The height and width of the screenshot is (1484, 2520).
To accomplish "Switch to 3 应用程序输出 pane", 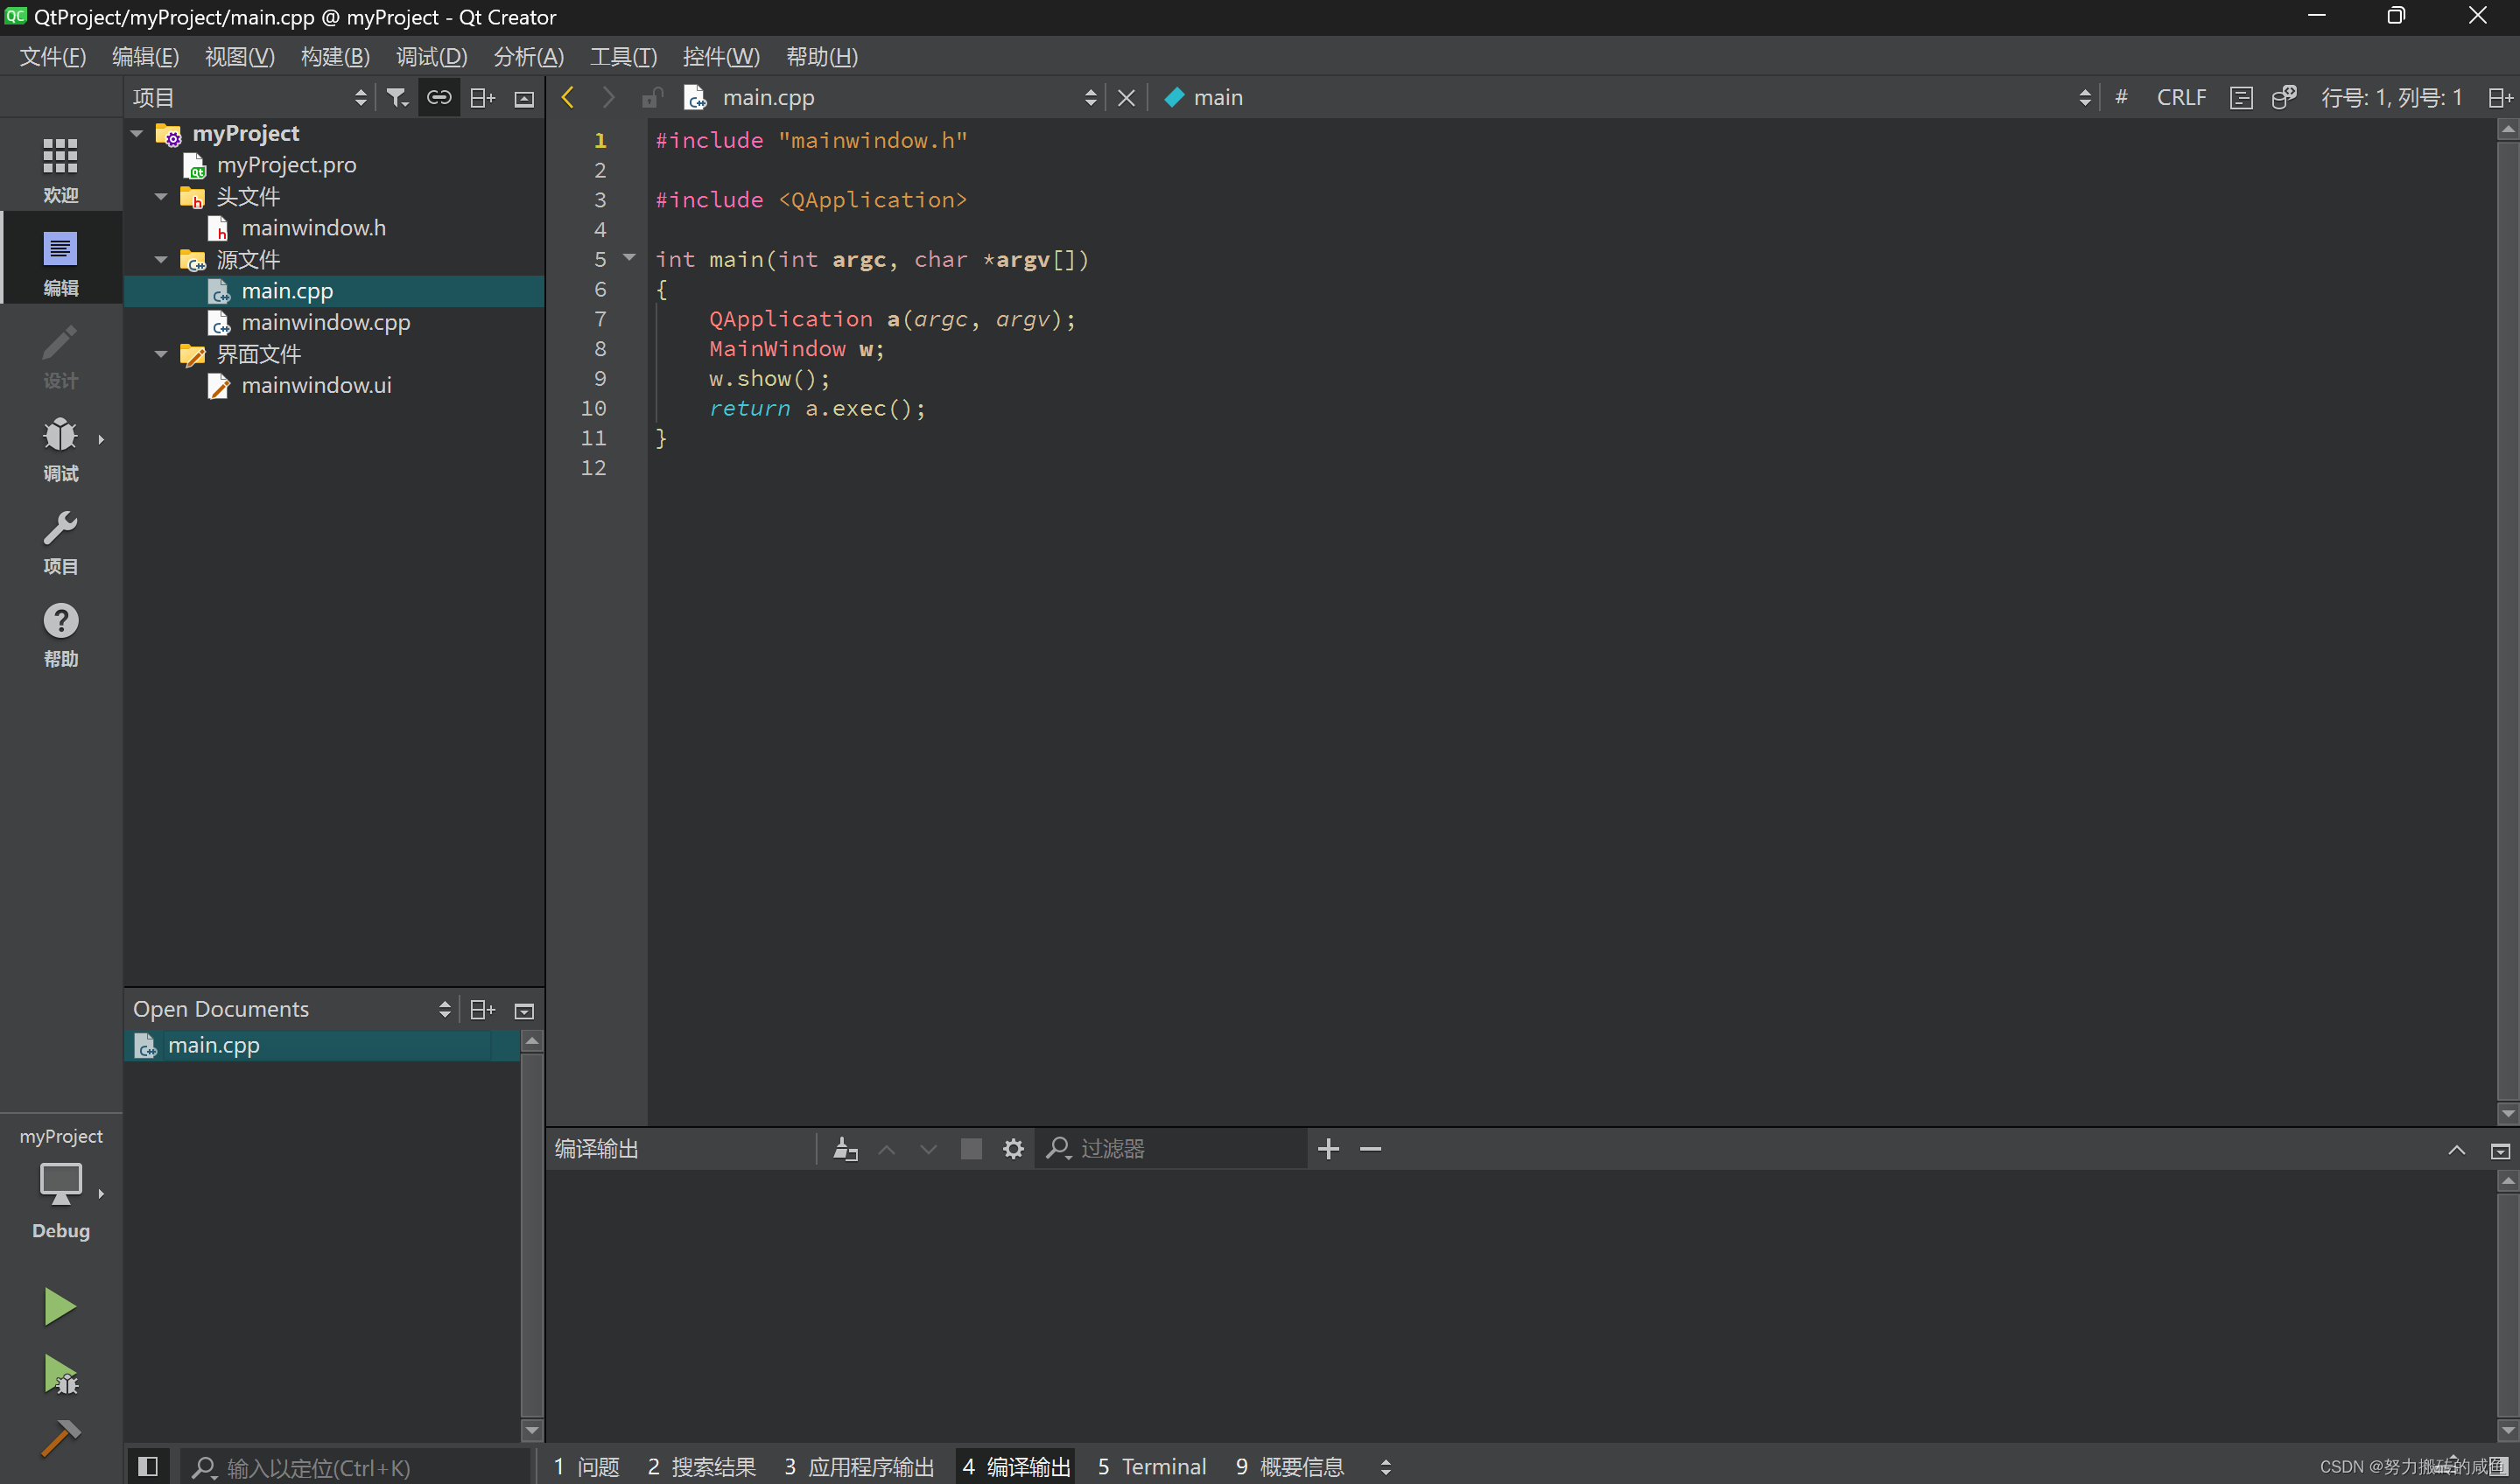I will 859,1466.
